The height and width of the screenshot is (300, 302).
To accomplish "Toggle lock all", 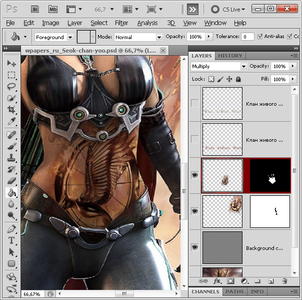I will click(x=238, y=79).
